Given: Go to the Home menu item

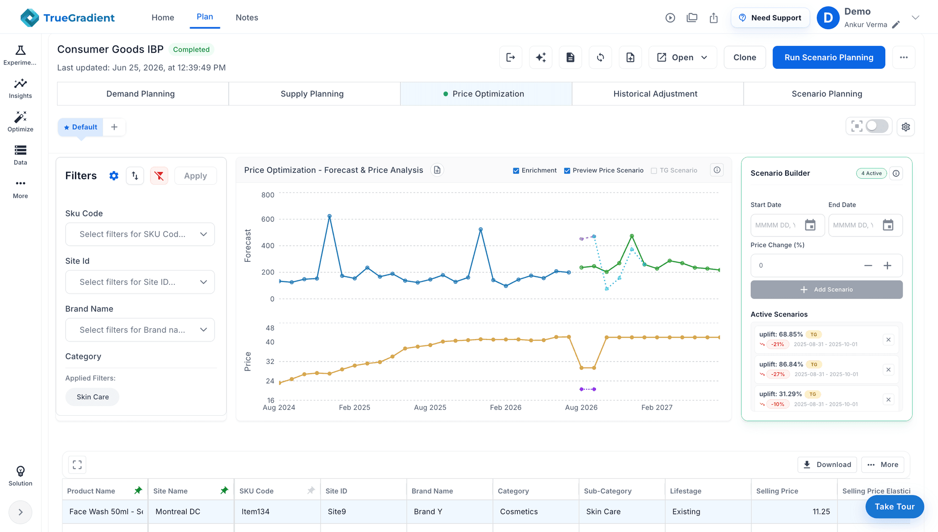Looking at the screenshot, I should point(163,18).
